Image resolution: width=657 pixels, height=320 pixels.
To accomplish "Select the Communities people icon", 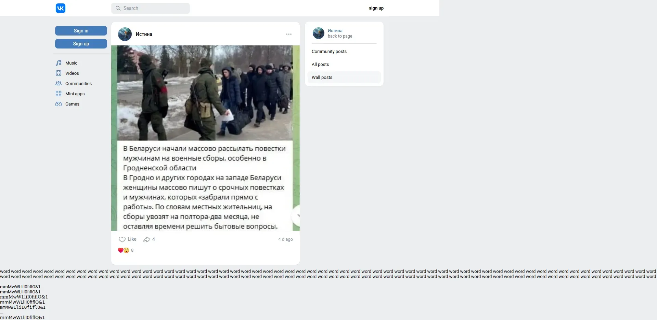I will click(x=59, y=83).
